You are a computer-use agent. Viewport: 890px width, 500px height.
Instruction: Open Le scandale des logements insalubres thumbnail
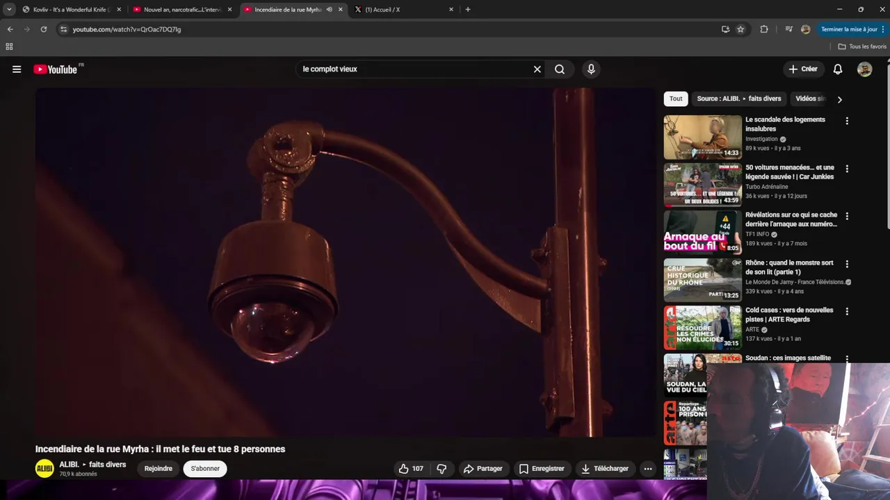pyautogui.click(x=702, y=137)
